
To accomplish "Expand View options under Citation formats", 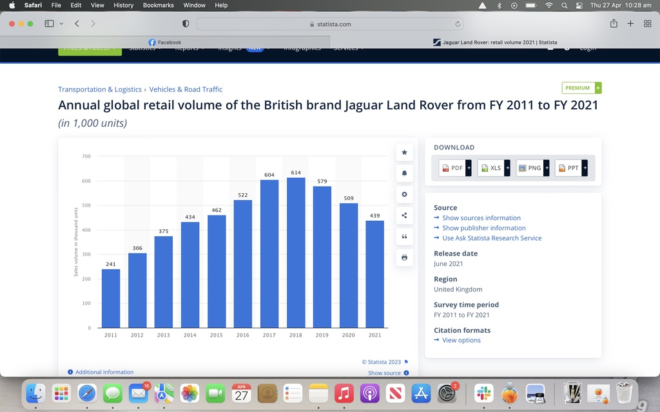I will coord(461,341).
